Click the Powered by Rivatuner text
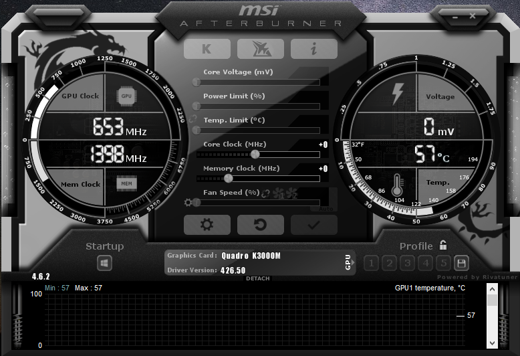Screen dimensions: 520x356 tap(477, 277)
